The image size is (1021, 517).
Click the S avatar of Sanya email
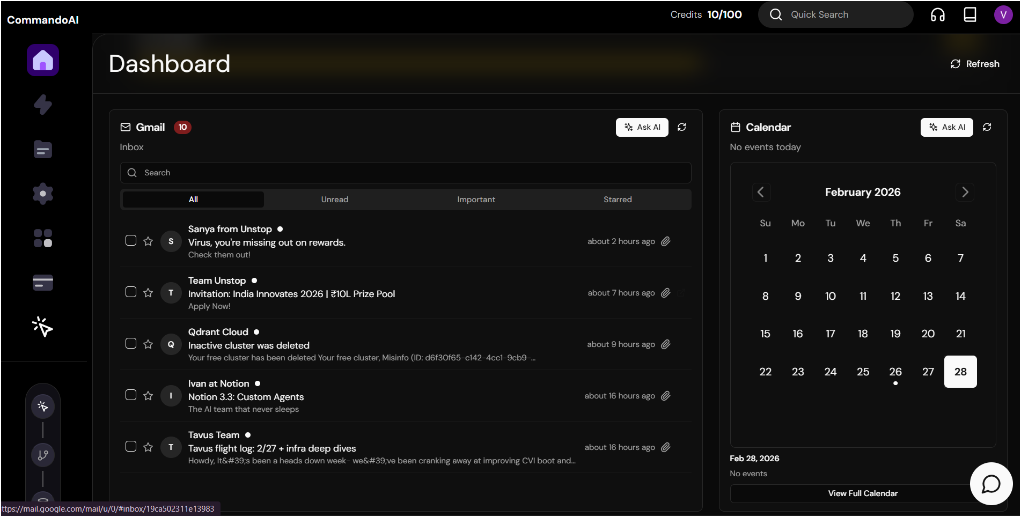(171, 241)
